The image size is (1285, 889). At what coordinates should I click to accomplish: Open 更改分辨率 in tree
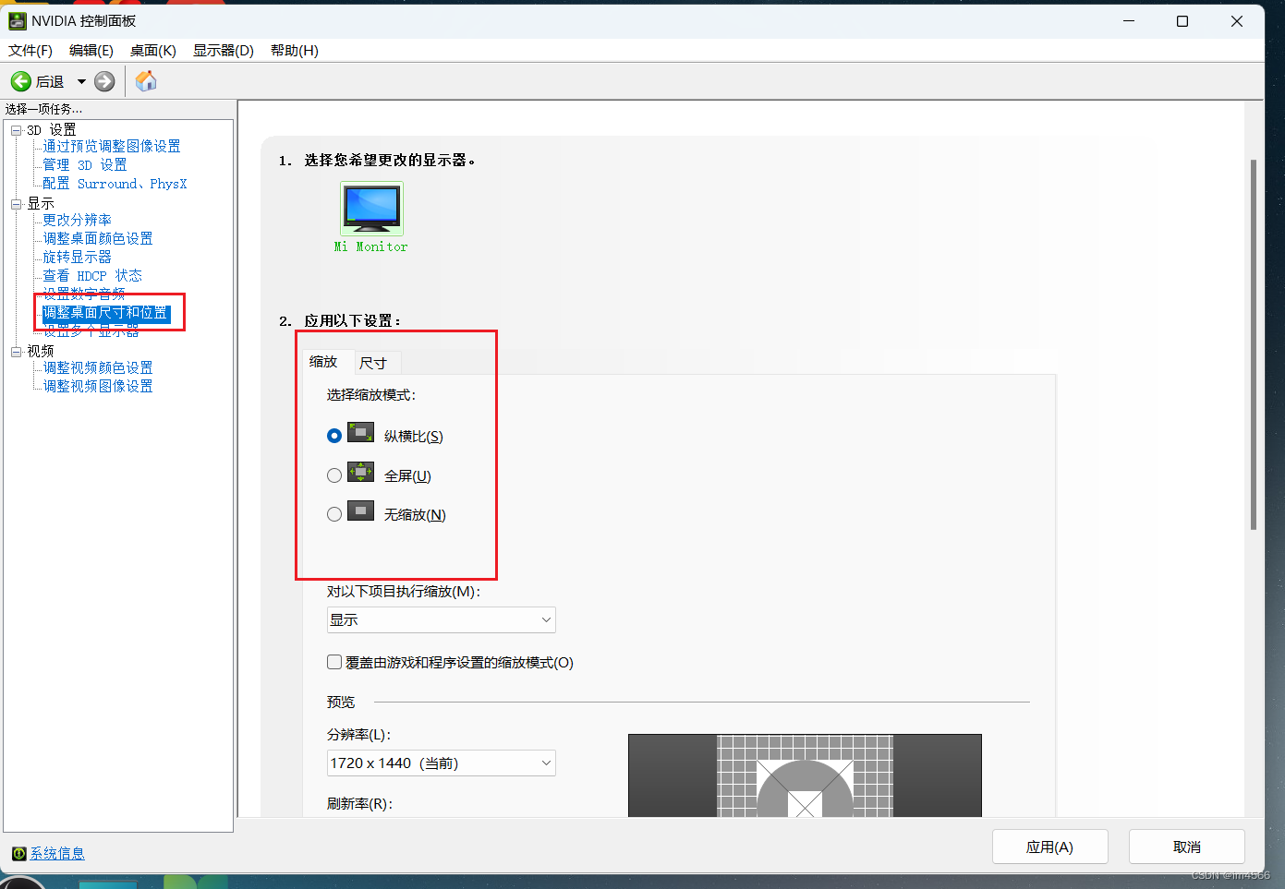pos(77,220)
